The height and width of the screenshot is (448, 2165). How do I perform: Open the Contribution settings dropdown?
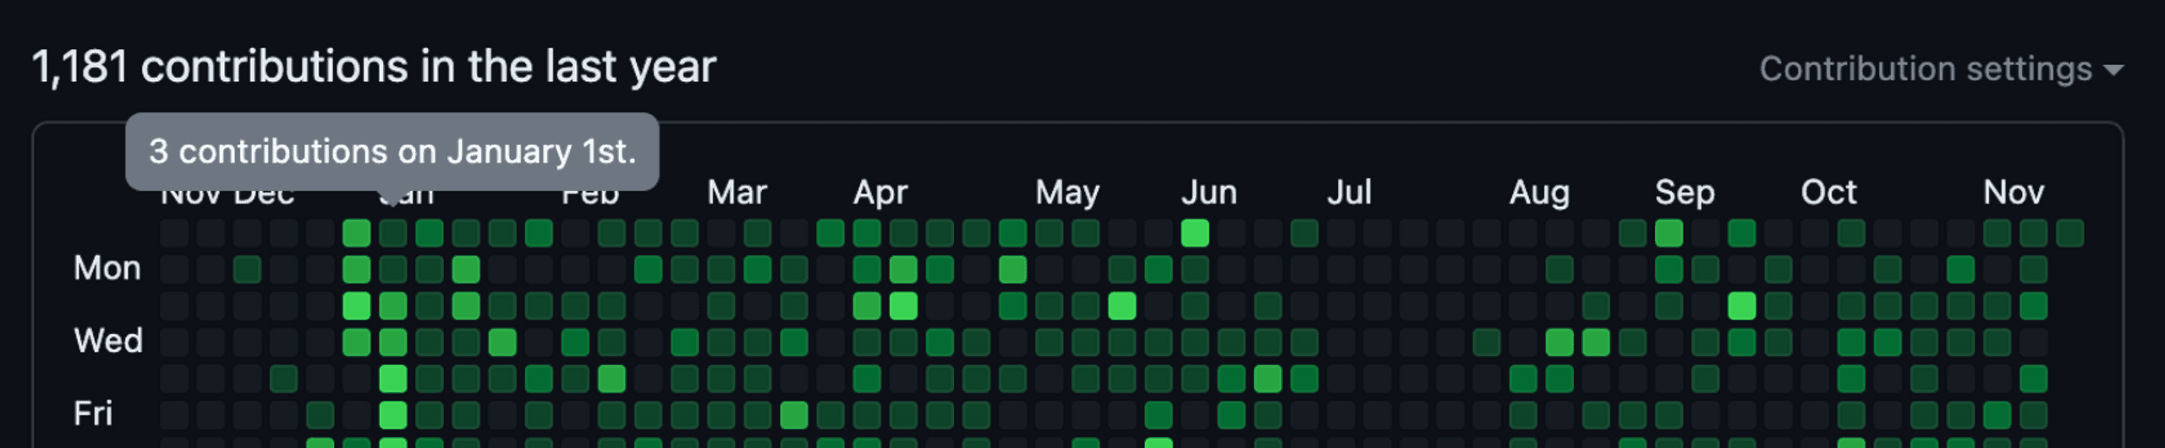[x=1926, y=69]
